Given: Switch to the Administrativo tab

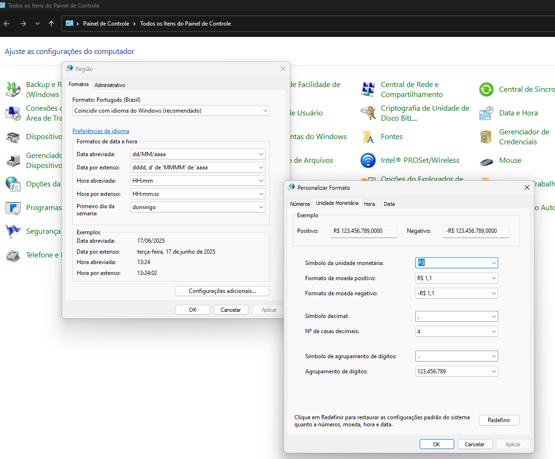Looking at the screenshot, I should click(110, 85).
